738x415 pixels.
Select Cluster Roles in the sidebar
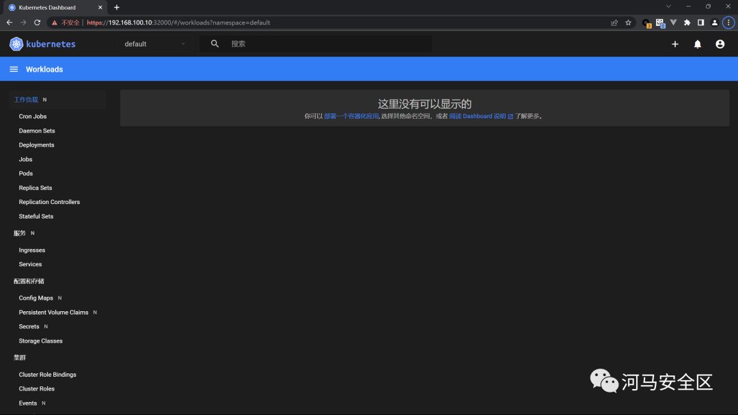click(36, 388)
